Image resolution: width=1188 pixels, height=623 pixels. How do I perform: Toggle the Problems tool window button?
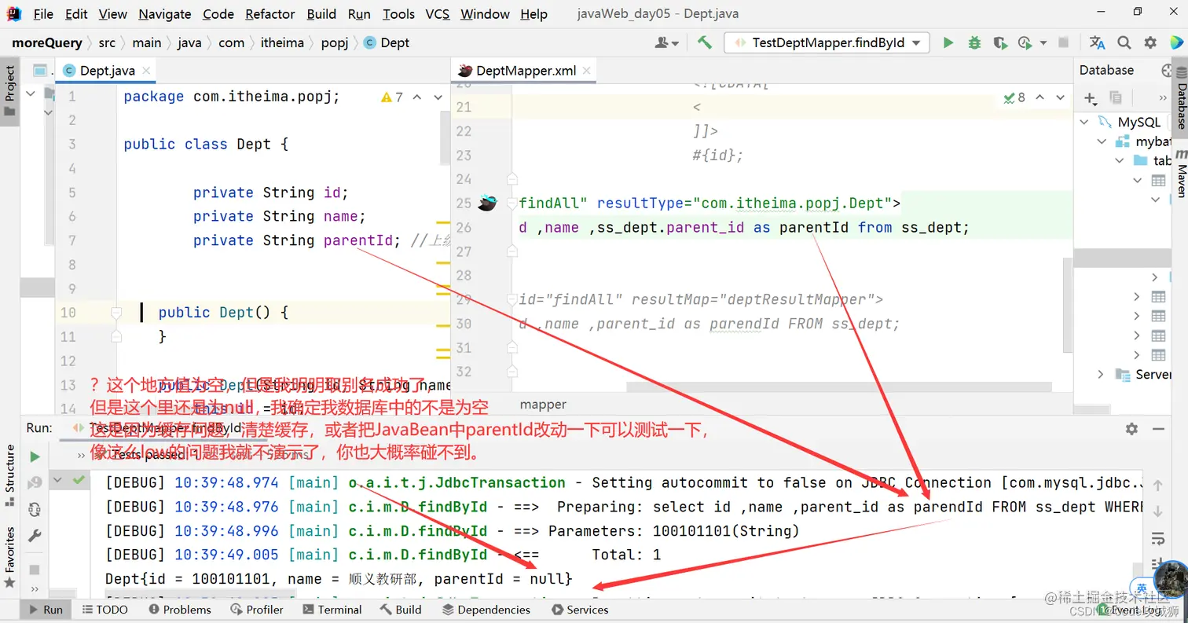tap(179, 609)
